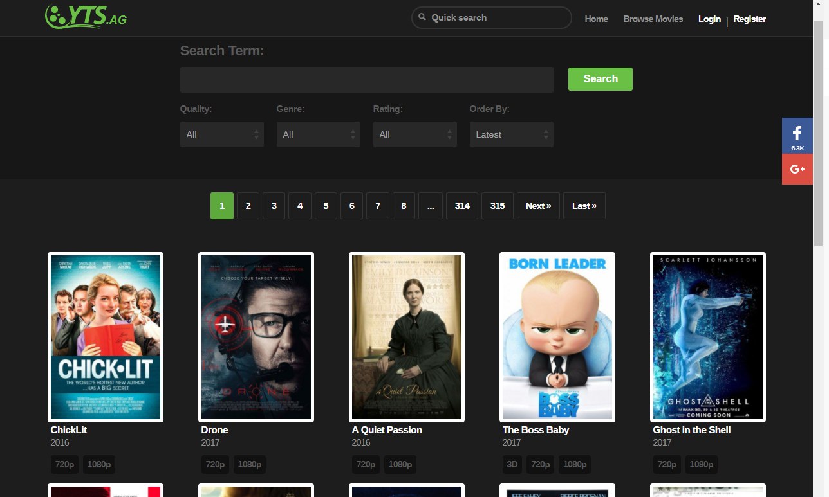This screenshot has height=497, width=829.
Task: Click the Login link
Action: click(x=709, y=19)
